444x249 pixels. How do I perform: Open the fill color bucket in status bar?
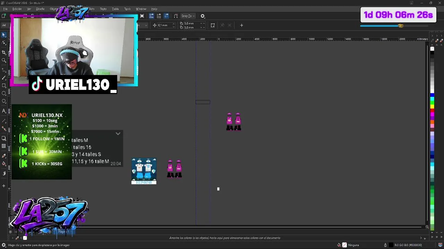pos(339,245)
